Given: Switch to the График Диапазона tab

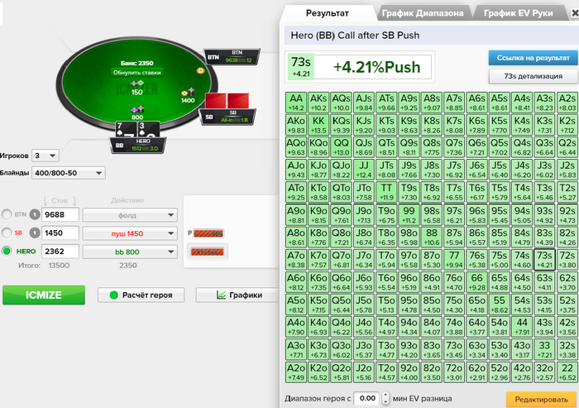Looking at the screenshot, I should point(423,13).
